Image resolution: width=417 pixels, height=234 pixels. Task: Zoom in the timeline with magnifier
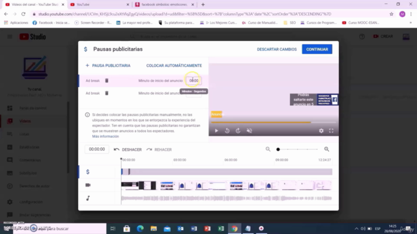tap(326, 149)
